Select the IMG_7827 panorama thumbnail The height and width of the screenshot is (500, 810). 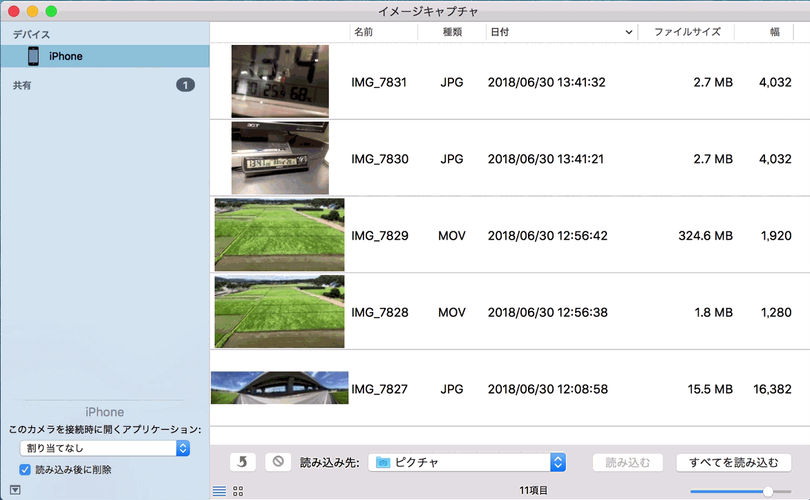coord(279,388)
